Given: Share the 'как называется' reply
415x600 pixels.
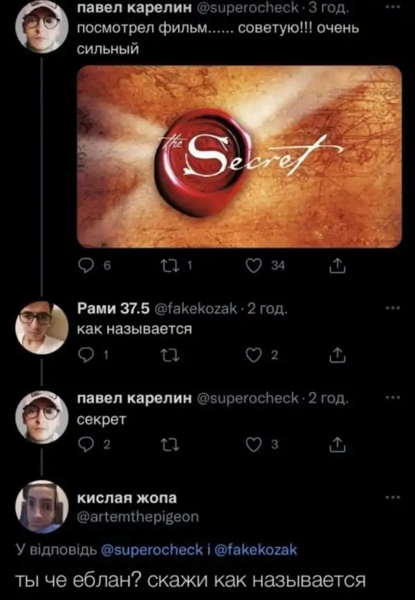Looking at the screenshot, I should pyautogui.click(x=338, y=356).
